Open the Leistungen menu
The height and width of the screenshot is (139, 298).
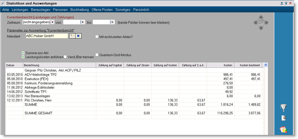pyautogui.click(x=20, y=10)
